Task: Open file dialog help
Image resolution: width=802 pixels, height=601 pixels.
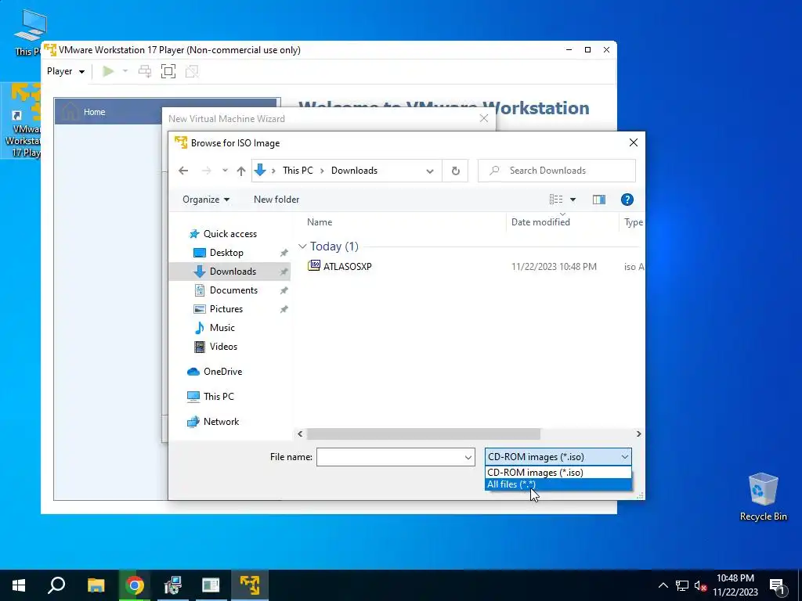Action: coord(627,200)
